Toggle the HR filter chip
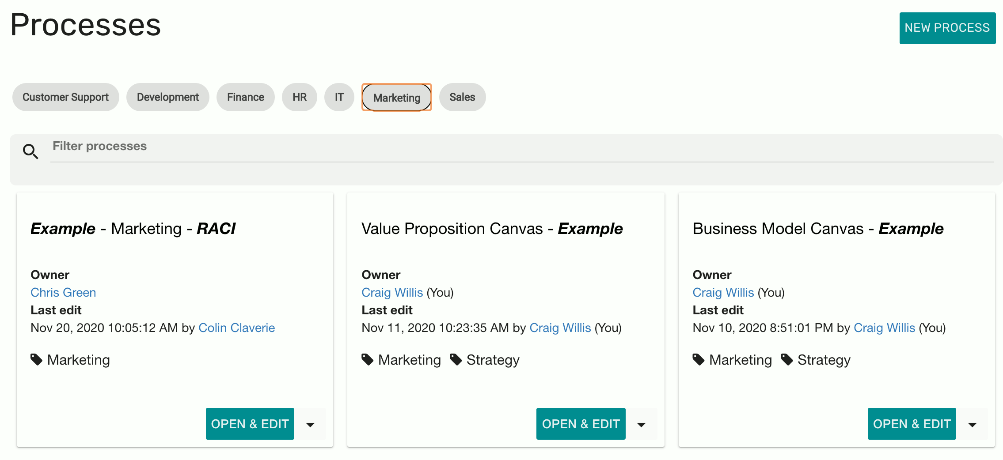The image size is (1003, 460). pyautogui.click(x=300, y=97)
